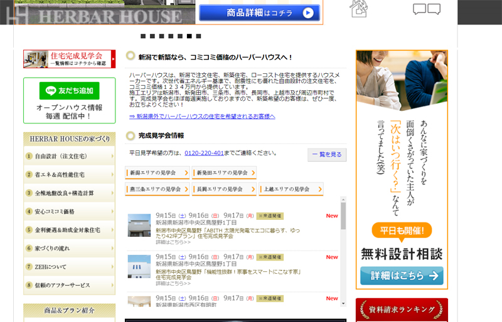Click the 商品詳細はコチラ banner button

tap(259, 13)
